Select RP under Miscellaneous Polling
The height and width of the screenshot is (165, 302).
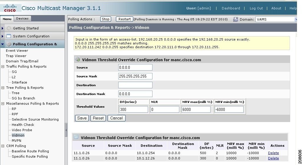pyautogui.click(x=14, y=109)
